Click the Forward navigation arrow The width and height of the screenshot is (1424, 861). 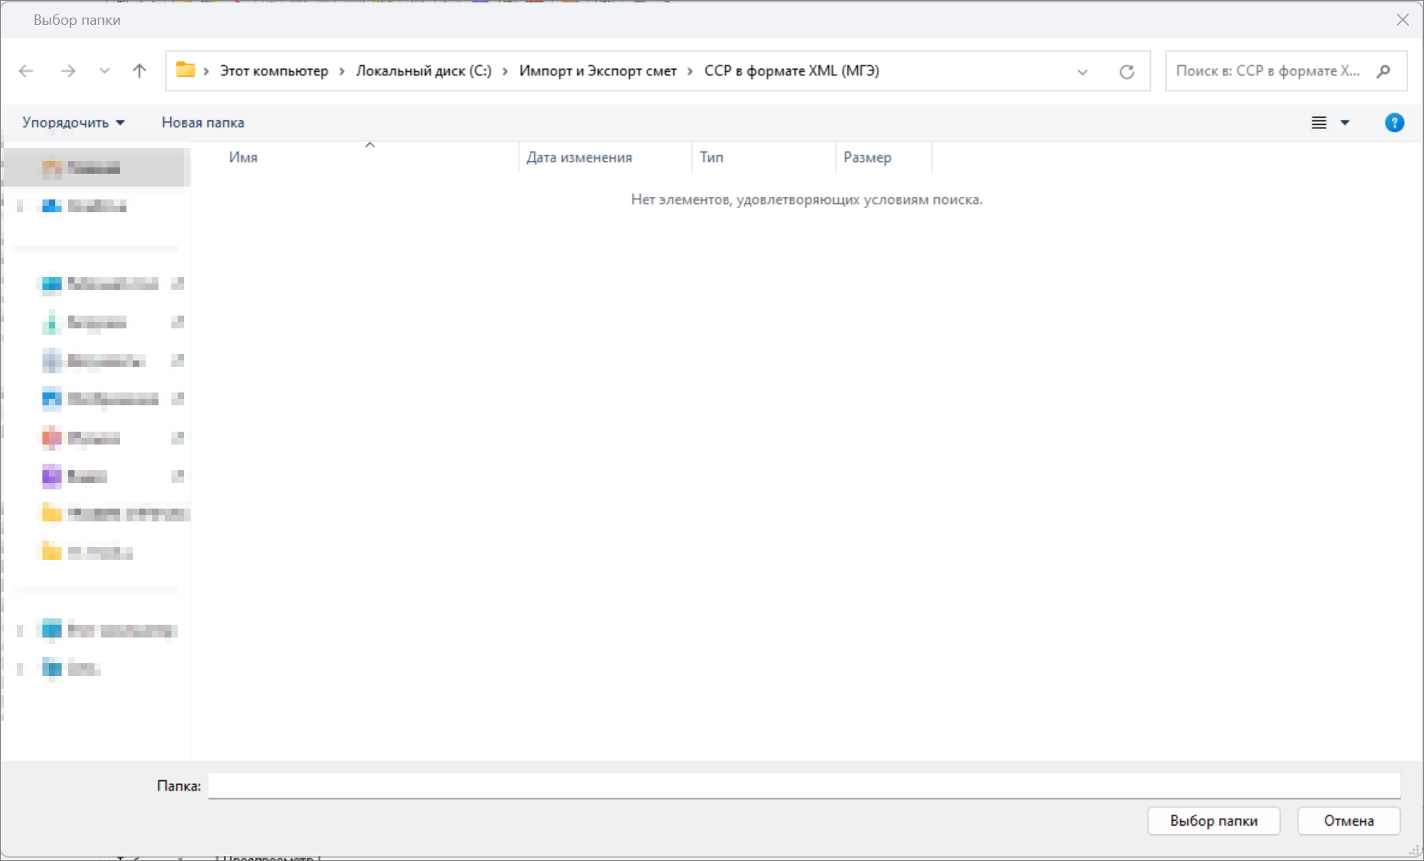(x=68, y=71)
